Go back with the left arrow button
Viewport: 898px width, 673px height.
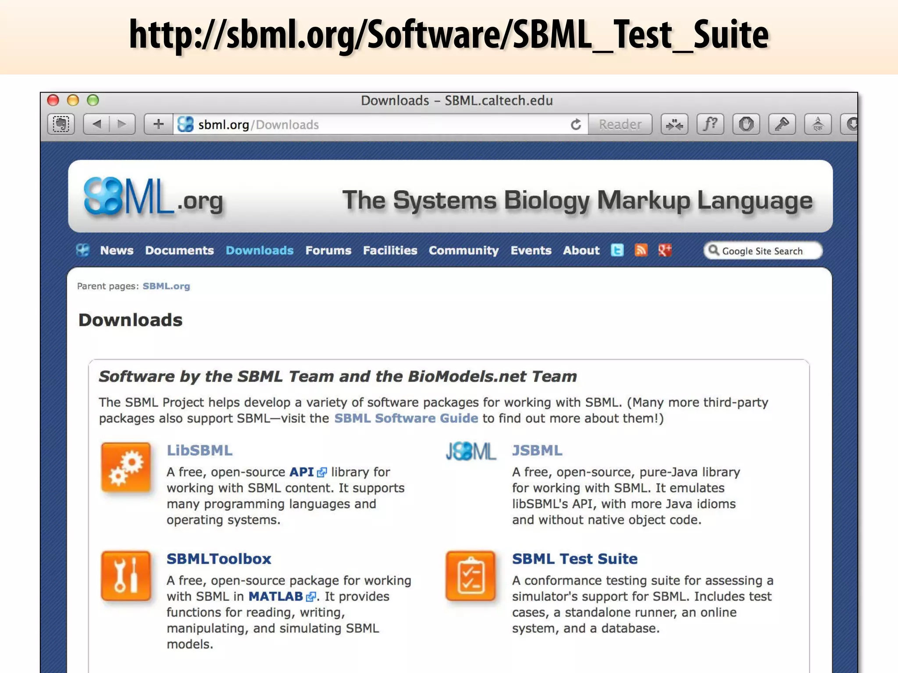point(96,124)
